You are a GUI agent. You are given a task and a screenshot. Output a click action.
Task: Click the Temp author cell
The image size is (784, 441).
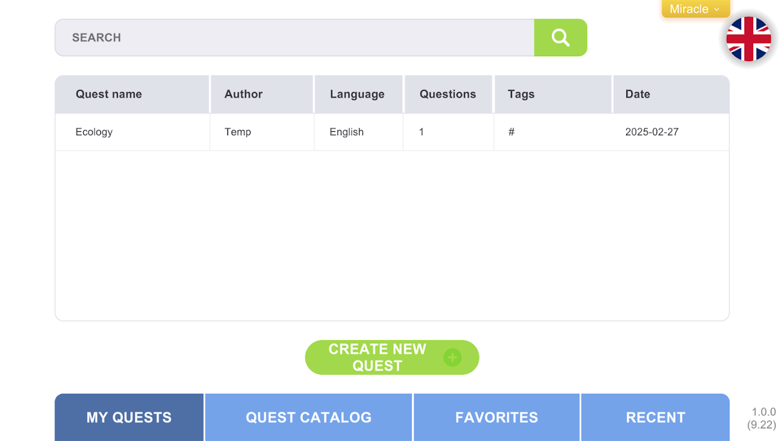click(238, 132)
